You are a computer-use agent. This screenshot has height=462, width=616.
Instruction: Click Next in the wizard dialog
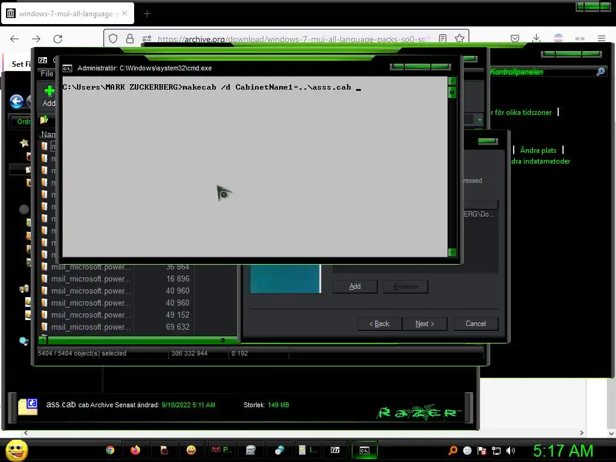[x=425, y=324]
